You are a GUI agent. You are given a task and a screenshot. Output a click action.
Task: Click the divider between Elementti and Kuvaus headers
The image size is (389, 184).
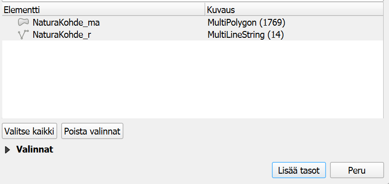204,9
